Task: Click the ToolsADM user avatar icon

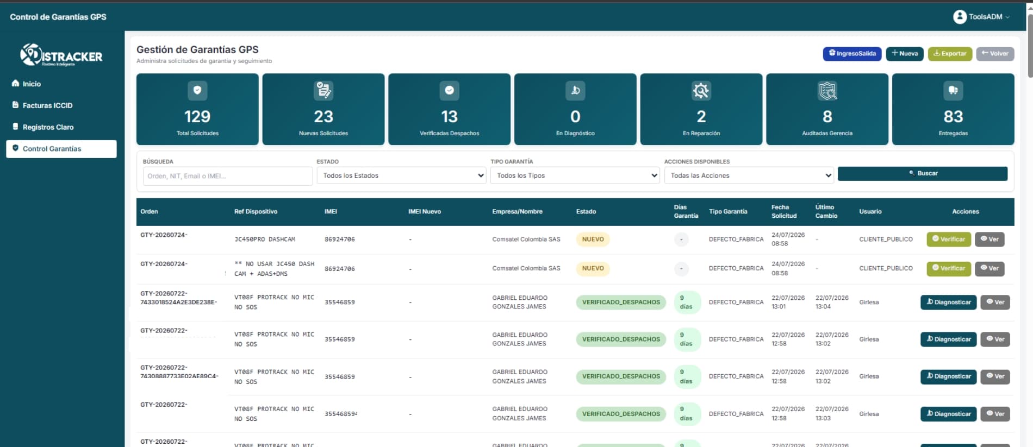Action: [960, 17]
